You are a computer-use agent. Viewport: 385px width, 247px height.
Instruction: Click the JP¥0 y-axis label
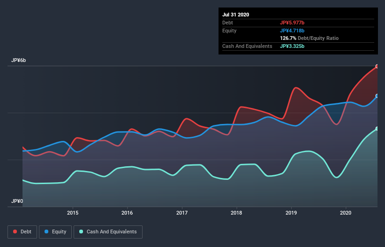17,201
